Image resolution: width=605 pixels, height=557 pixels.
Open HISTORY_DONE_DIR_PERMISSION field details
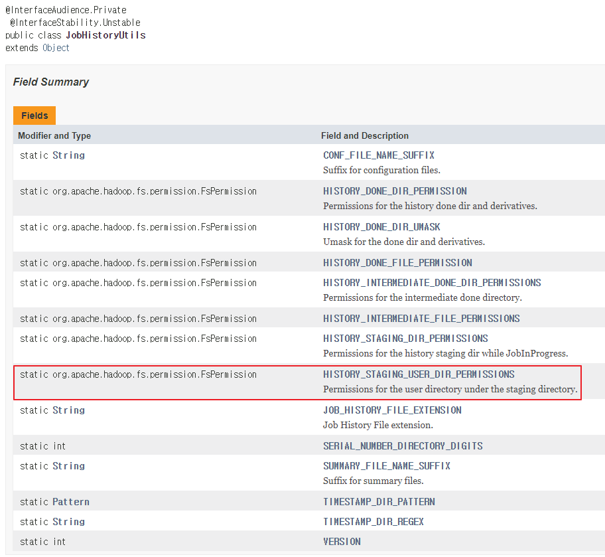395,191
